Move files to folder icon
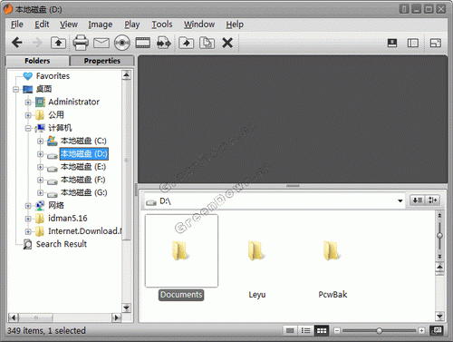The width and height of the screenshot is (453, 342). (186, 43)
